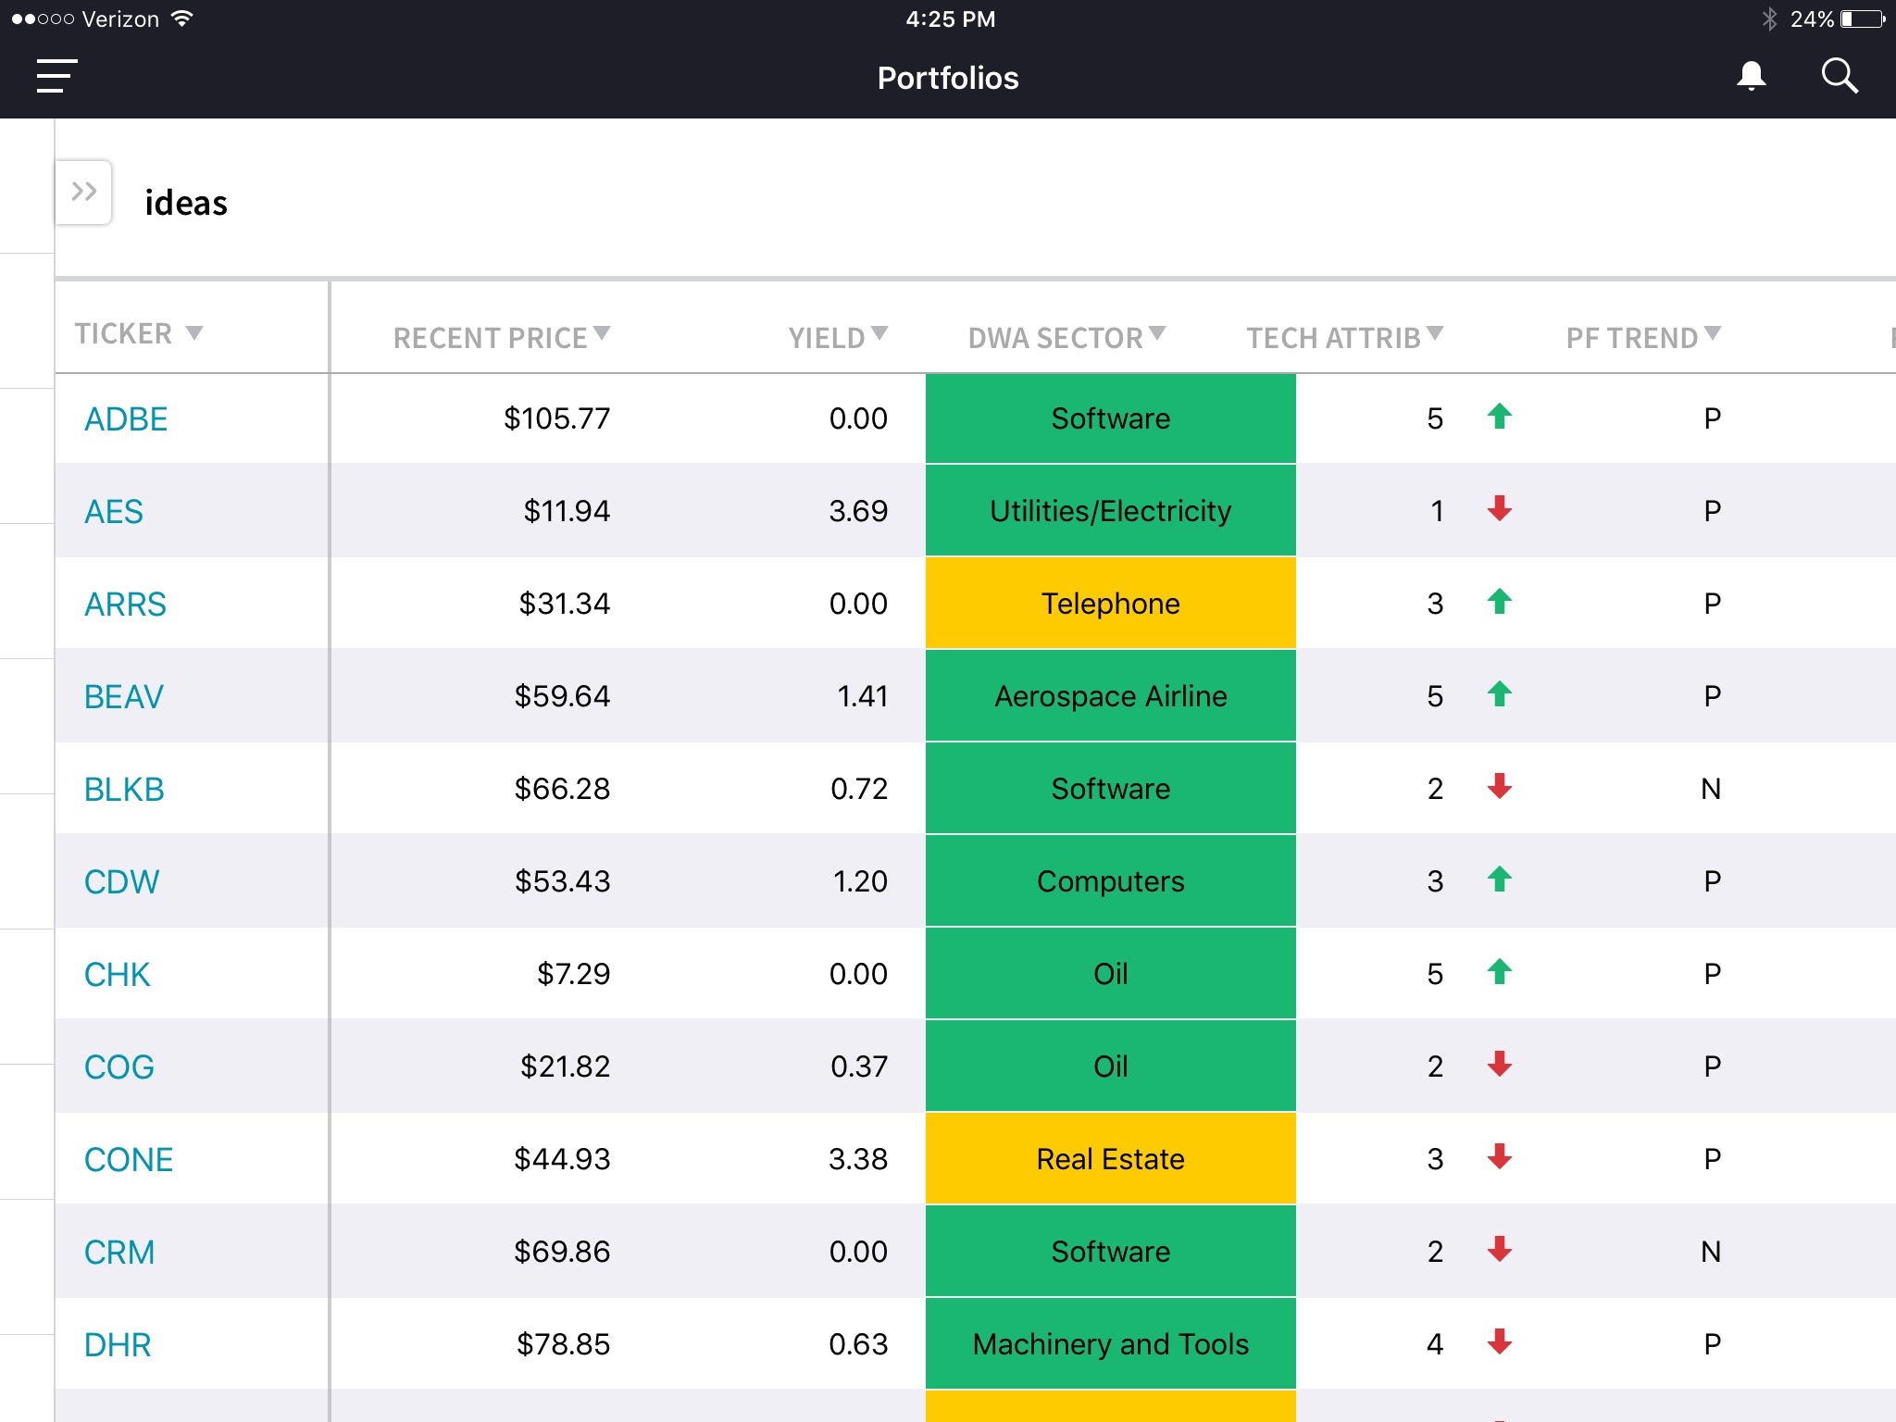Screen dimensions: 1896x1422
Task: Tap the Bluetooth icon in status bar
Action: coord(1769,19)
